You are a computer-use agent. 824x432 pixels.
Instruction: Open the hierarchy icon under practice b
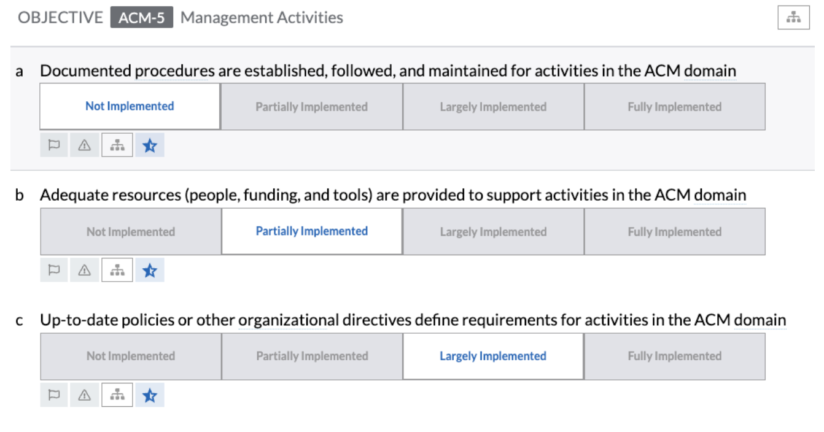117,271
